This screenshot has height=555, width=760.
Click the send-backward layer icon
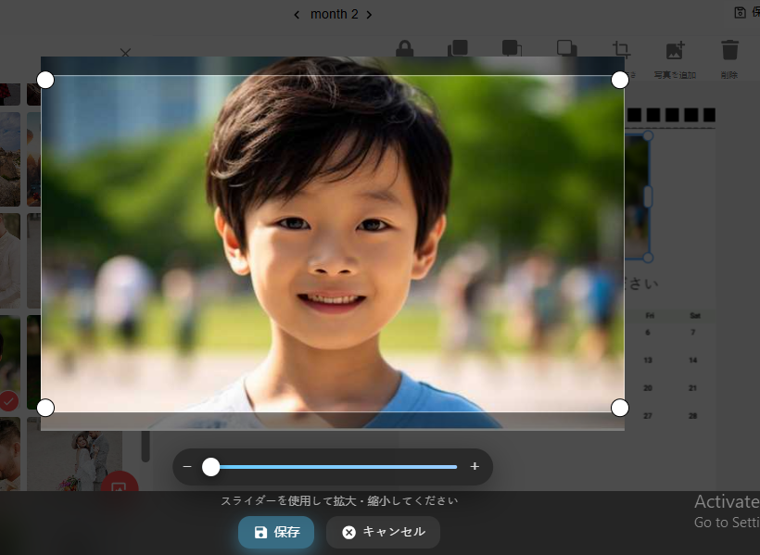511,48
